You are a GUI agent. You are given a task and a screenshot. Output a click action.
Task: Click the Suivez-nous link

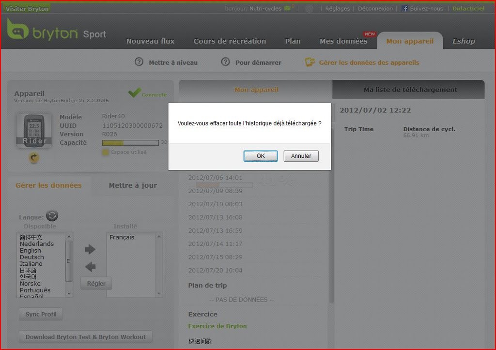426,9
